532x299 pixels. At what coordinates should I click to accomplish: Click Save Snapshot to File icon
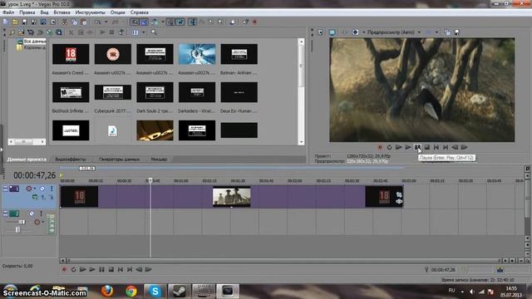coord(456,32)
